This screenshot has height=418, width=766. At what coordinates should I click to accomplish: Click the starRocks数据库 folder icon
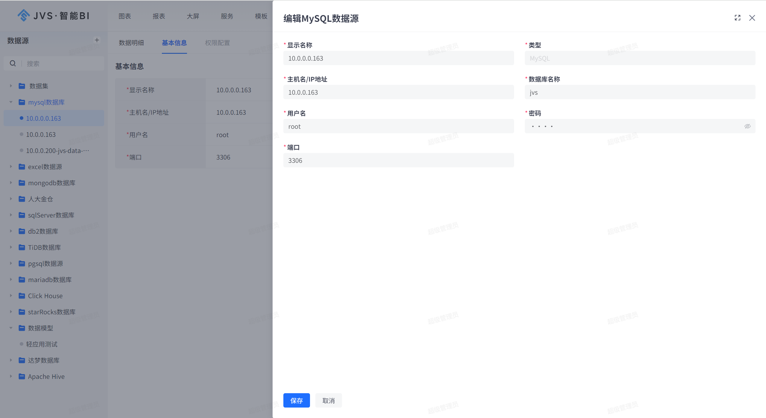click(22, 312)
